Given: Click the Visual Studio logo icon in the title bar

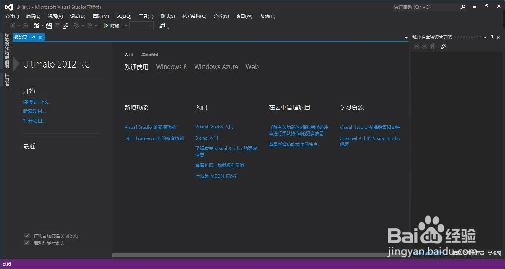Looking at the screenshot, I should point(9,7).
